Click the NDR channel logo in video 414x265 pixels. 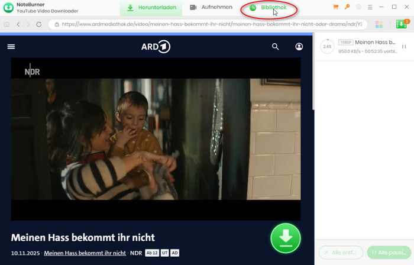32,71
